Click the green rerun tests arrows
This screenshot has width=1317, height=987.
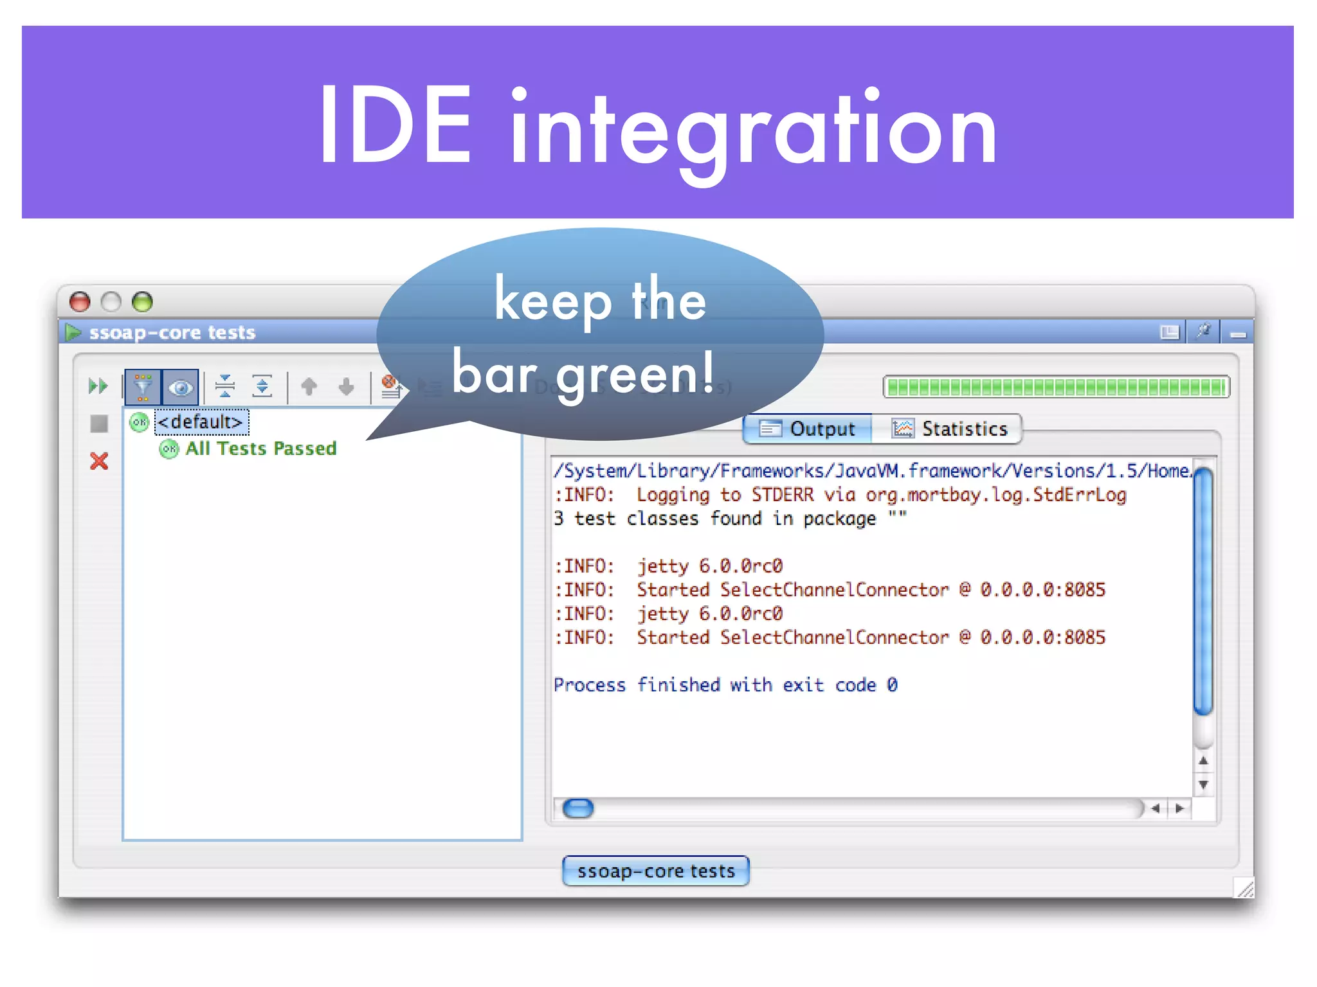click(98, 386)
